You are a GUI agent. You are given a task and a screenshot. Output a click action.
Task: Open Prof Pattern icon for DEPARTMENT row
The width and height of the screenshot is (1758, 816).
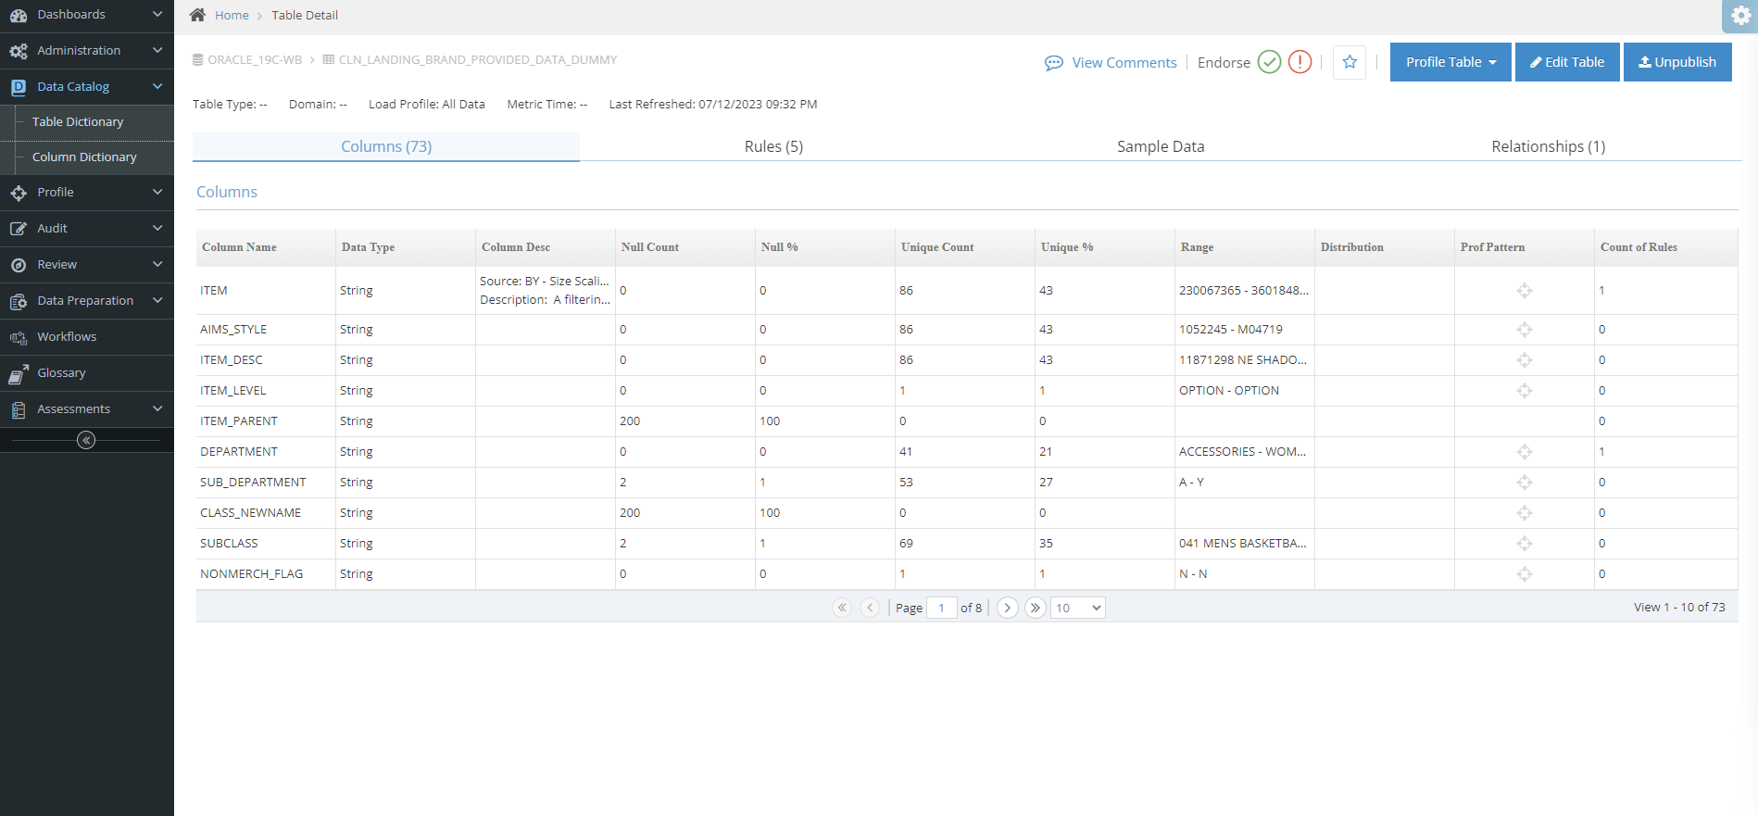(x=1525, y=452)
